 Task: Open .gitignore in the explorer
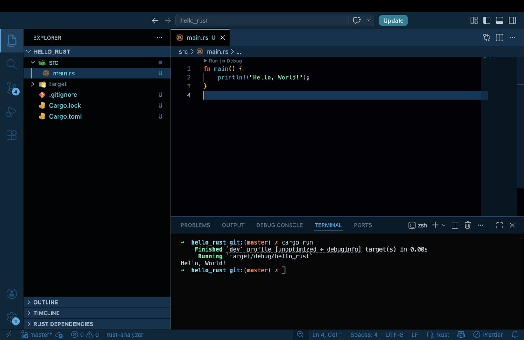[97, 95]
